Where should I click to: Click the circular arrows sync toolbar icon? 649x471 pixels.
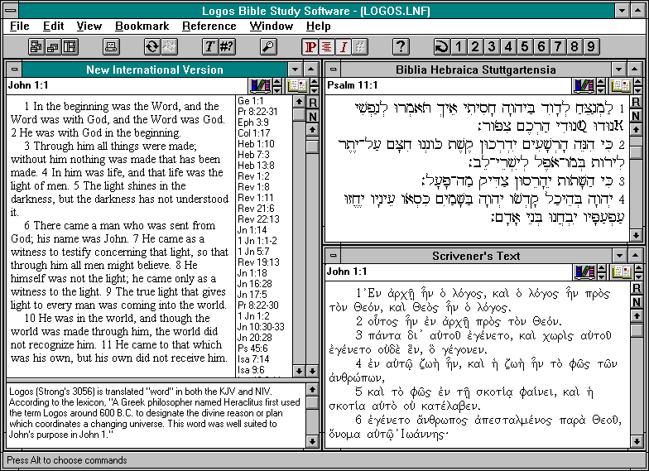(152, 46)
